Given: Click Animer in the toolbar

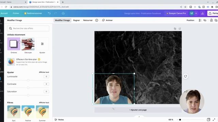Looking at the screenshot, I should (x=107, y=20).
